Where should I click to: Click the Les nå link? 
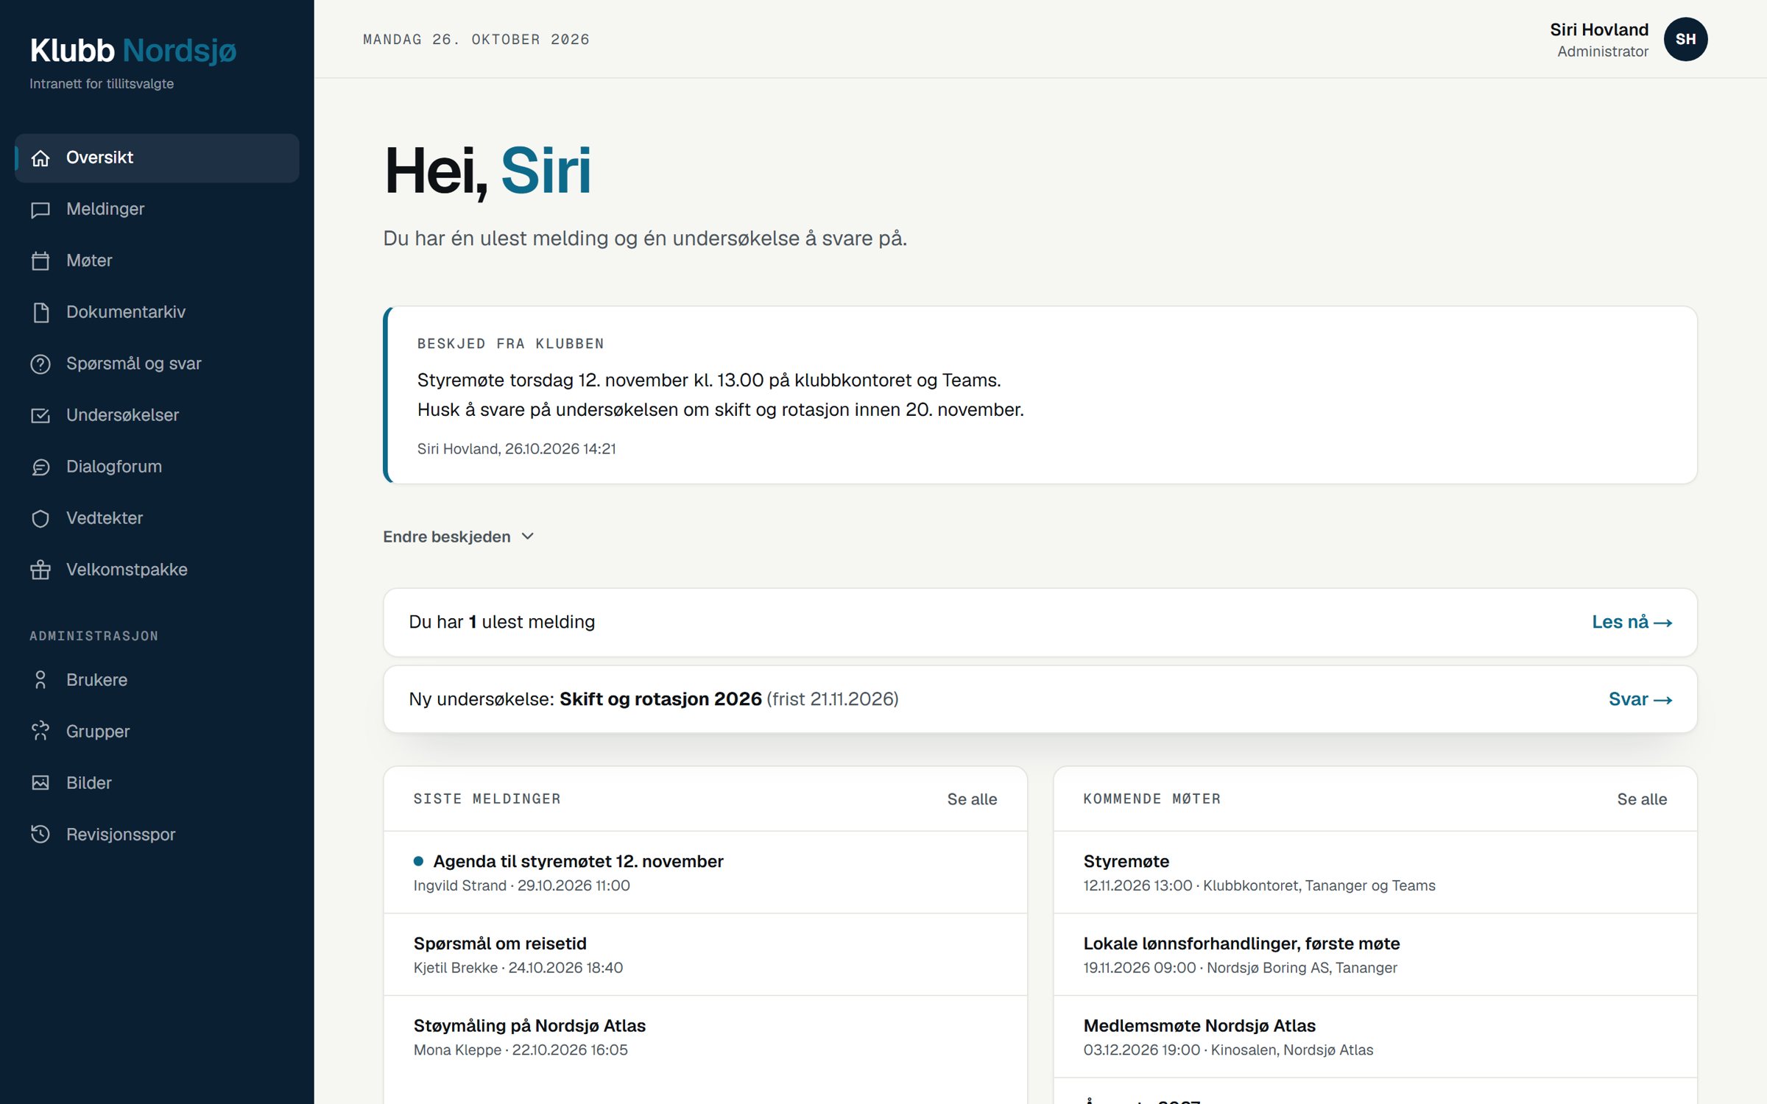pos(1632,623)
